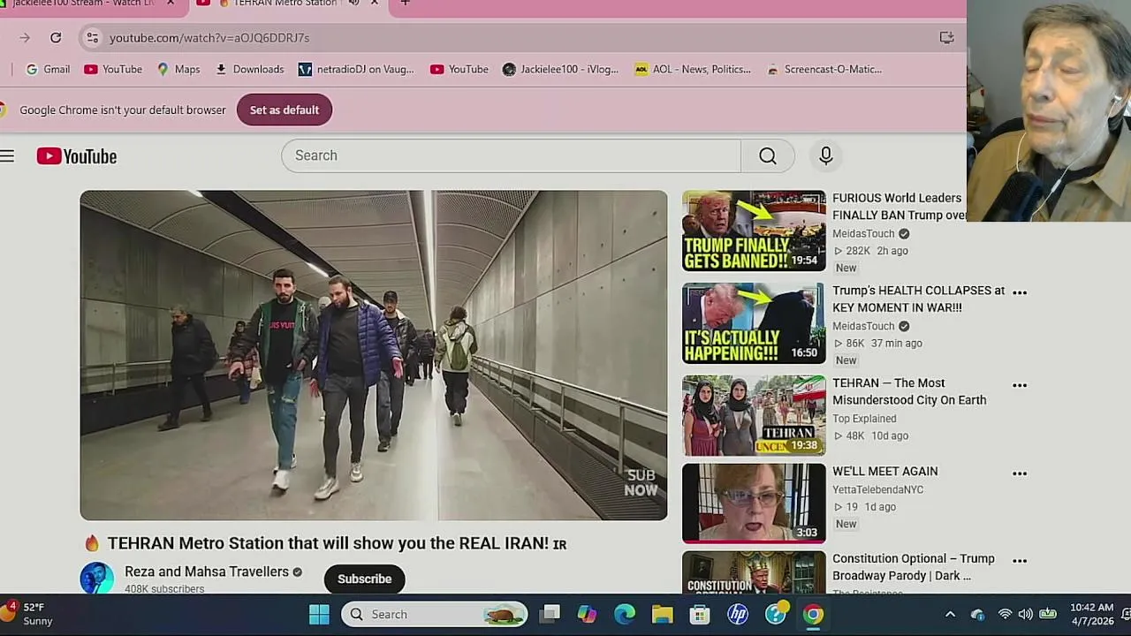This screenshot has height=636, width=1131.
Task: Open the WE'LL MEET AGAIN video title
Action: (x=884, y=472)
